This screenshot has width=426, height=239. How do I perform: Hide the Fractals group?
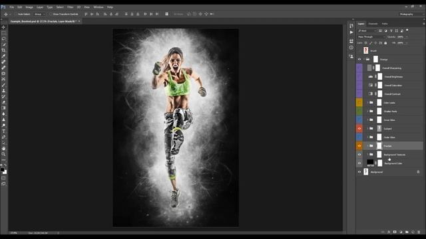point(359,146)
